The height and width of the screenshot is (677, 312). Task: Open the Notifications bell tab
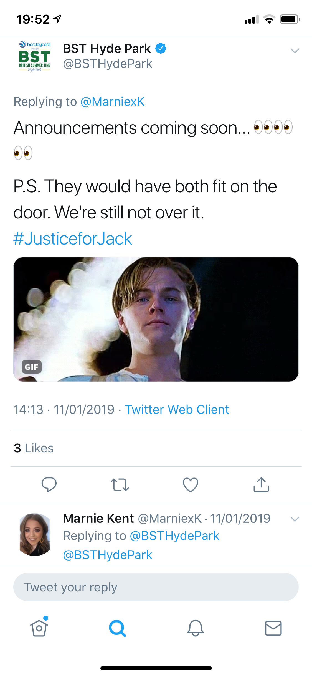point(196,628)
